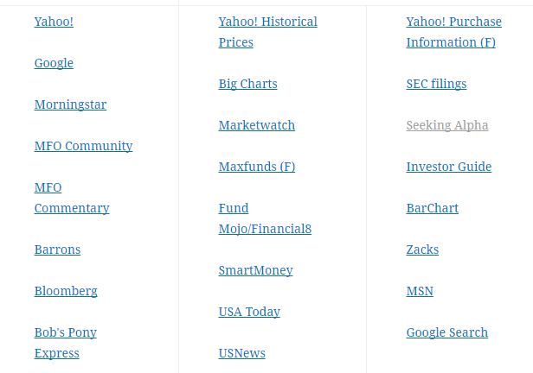Screen dimensions: 533x373
Task: Click the Seeking Alpha link
Action: pyautogui.click(x=447, y=125)
